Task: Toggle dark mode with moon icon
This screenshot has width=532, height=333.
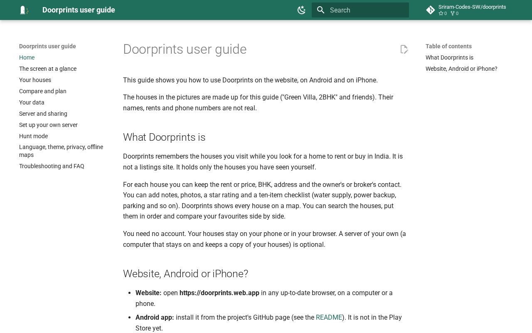Action: [x=302, y=10]
